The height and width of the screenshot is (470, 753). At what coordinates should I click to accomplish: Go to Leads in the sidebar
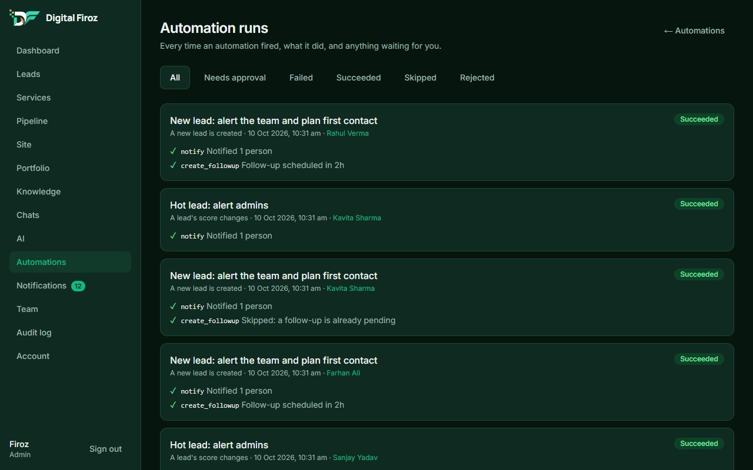pos(70,74)
